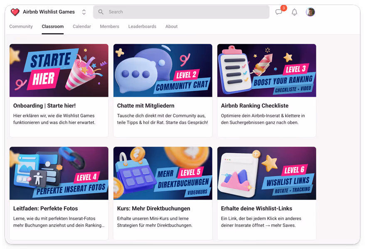Image resolution: width=365 pixels, height=249 pixels.
Task: Switch to the About tab
Action: 171,26
